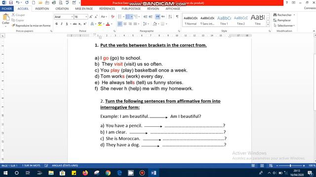Justify the paragraph text

coord(135,24)
